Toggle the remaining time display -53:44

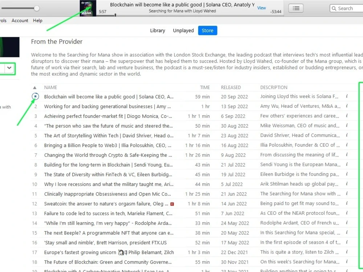[276, 12]
